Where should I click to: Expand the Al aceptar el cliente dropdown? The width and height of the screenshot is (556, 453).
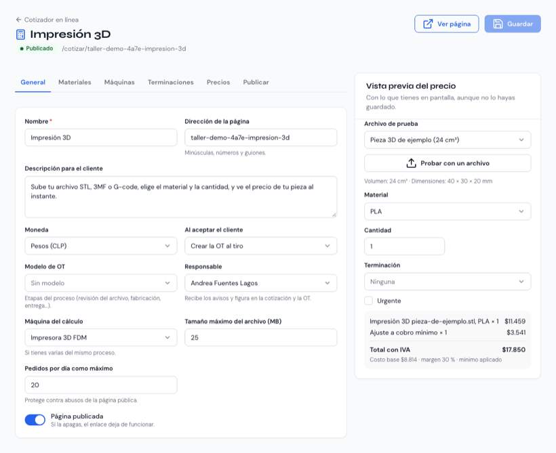click(260, 246)
